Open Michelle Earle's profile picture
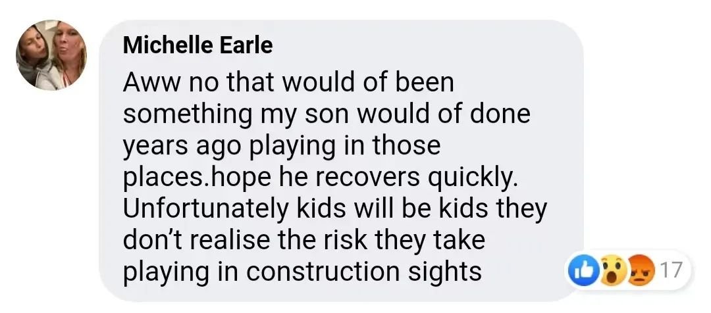711x313 pixels. (x=51, y=55)
